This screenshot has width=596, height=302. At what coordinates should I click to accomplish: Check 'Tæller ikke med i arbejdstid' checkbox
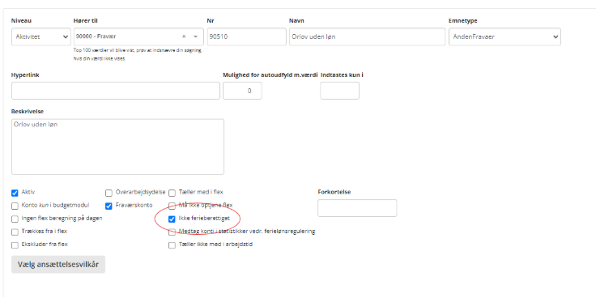(x=172, y=245)
